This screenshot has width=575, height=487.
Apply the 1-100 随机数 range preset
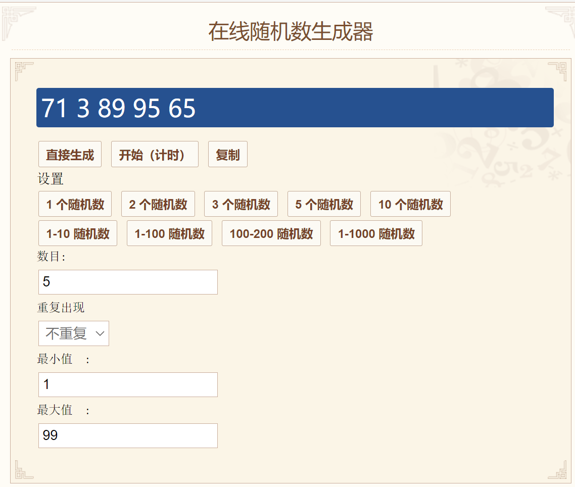pos(169,233)
